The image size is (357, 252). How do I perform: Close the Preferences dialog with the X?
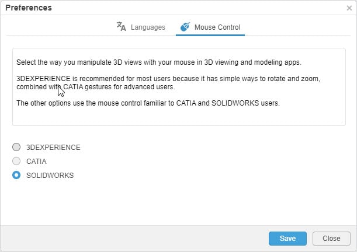coord(349,8)
